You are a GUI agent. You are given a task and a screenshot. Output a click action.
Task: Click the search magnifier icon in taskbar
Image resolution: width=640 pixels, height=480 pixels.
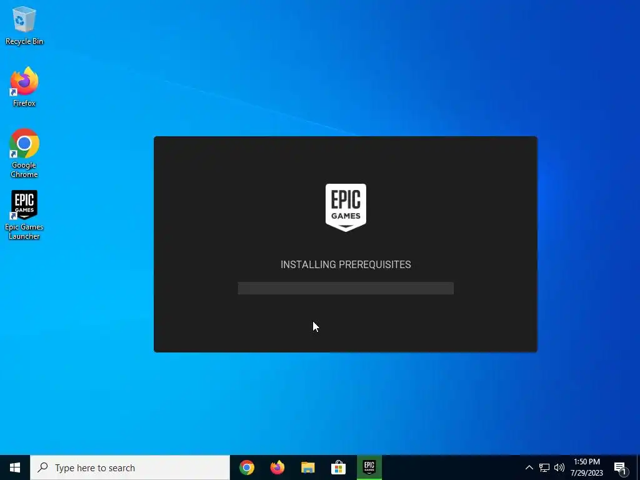[42, 467]
